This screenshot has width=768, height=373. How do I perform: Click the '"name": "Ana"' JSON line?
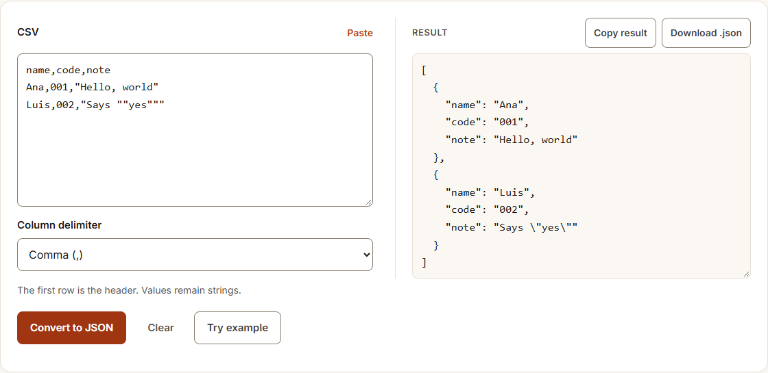488,105
